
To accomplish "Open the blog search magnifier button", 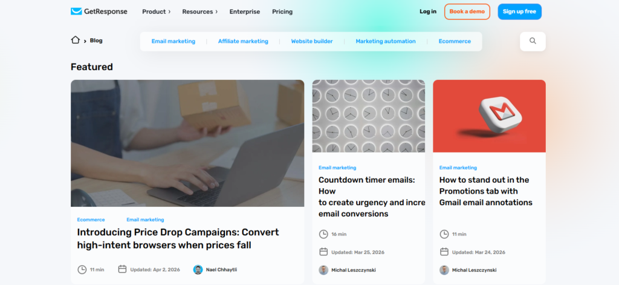I will coord(533,41).
